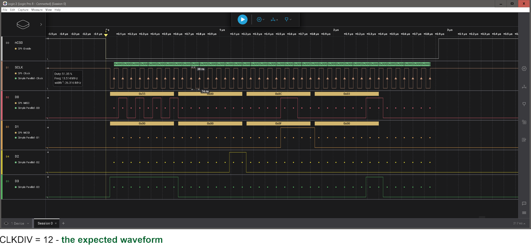Open the Capture menu
Viewport: 531px width, 245px height.
[x=23, y=10]
